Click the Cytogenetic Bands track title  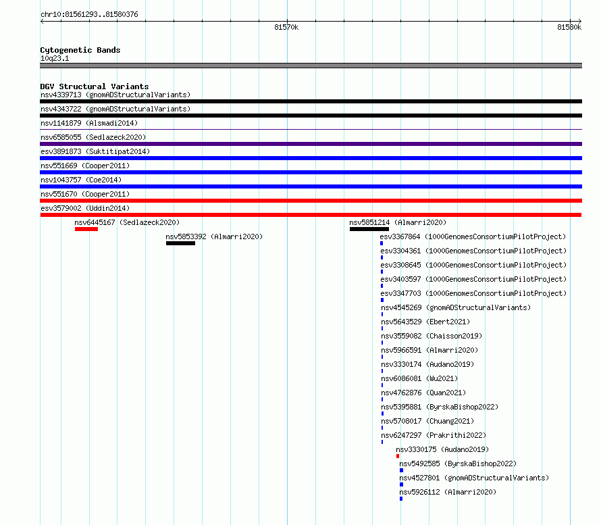80,50
